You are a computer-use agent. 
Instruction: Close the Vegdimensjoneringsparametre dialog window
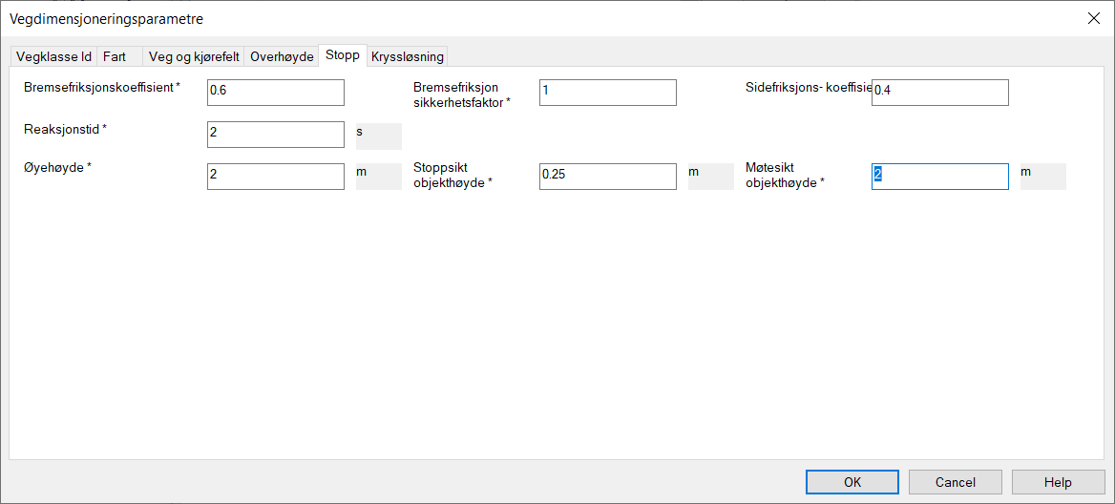pyautogui.click(x=1093, y=18)
